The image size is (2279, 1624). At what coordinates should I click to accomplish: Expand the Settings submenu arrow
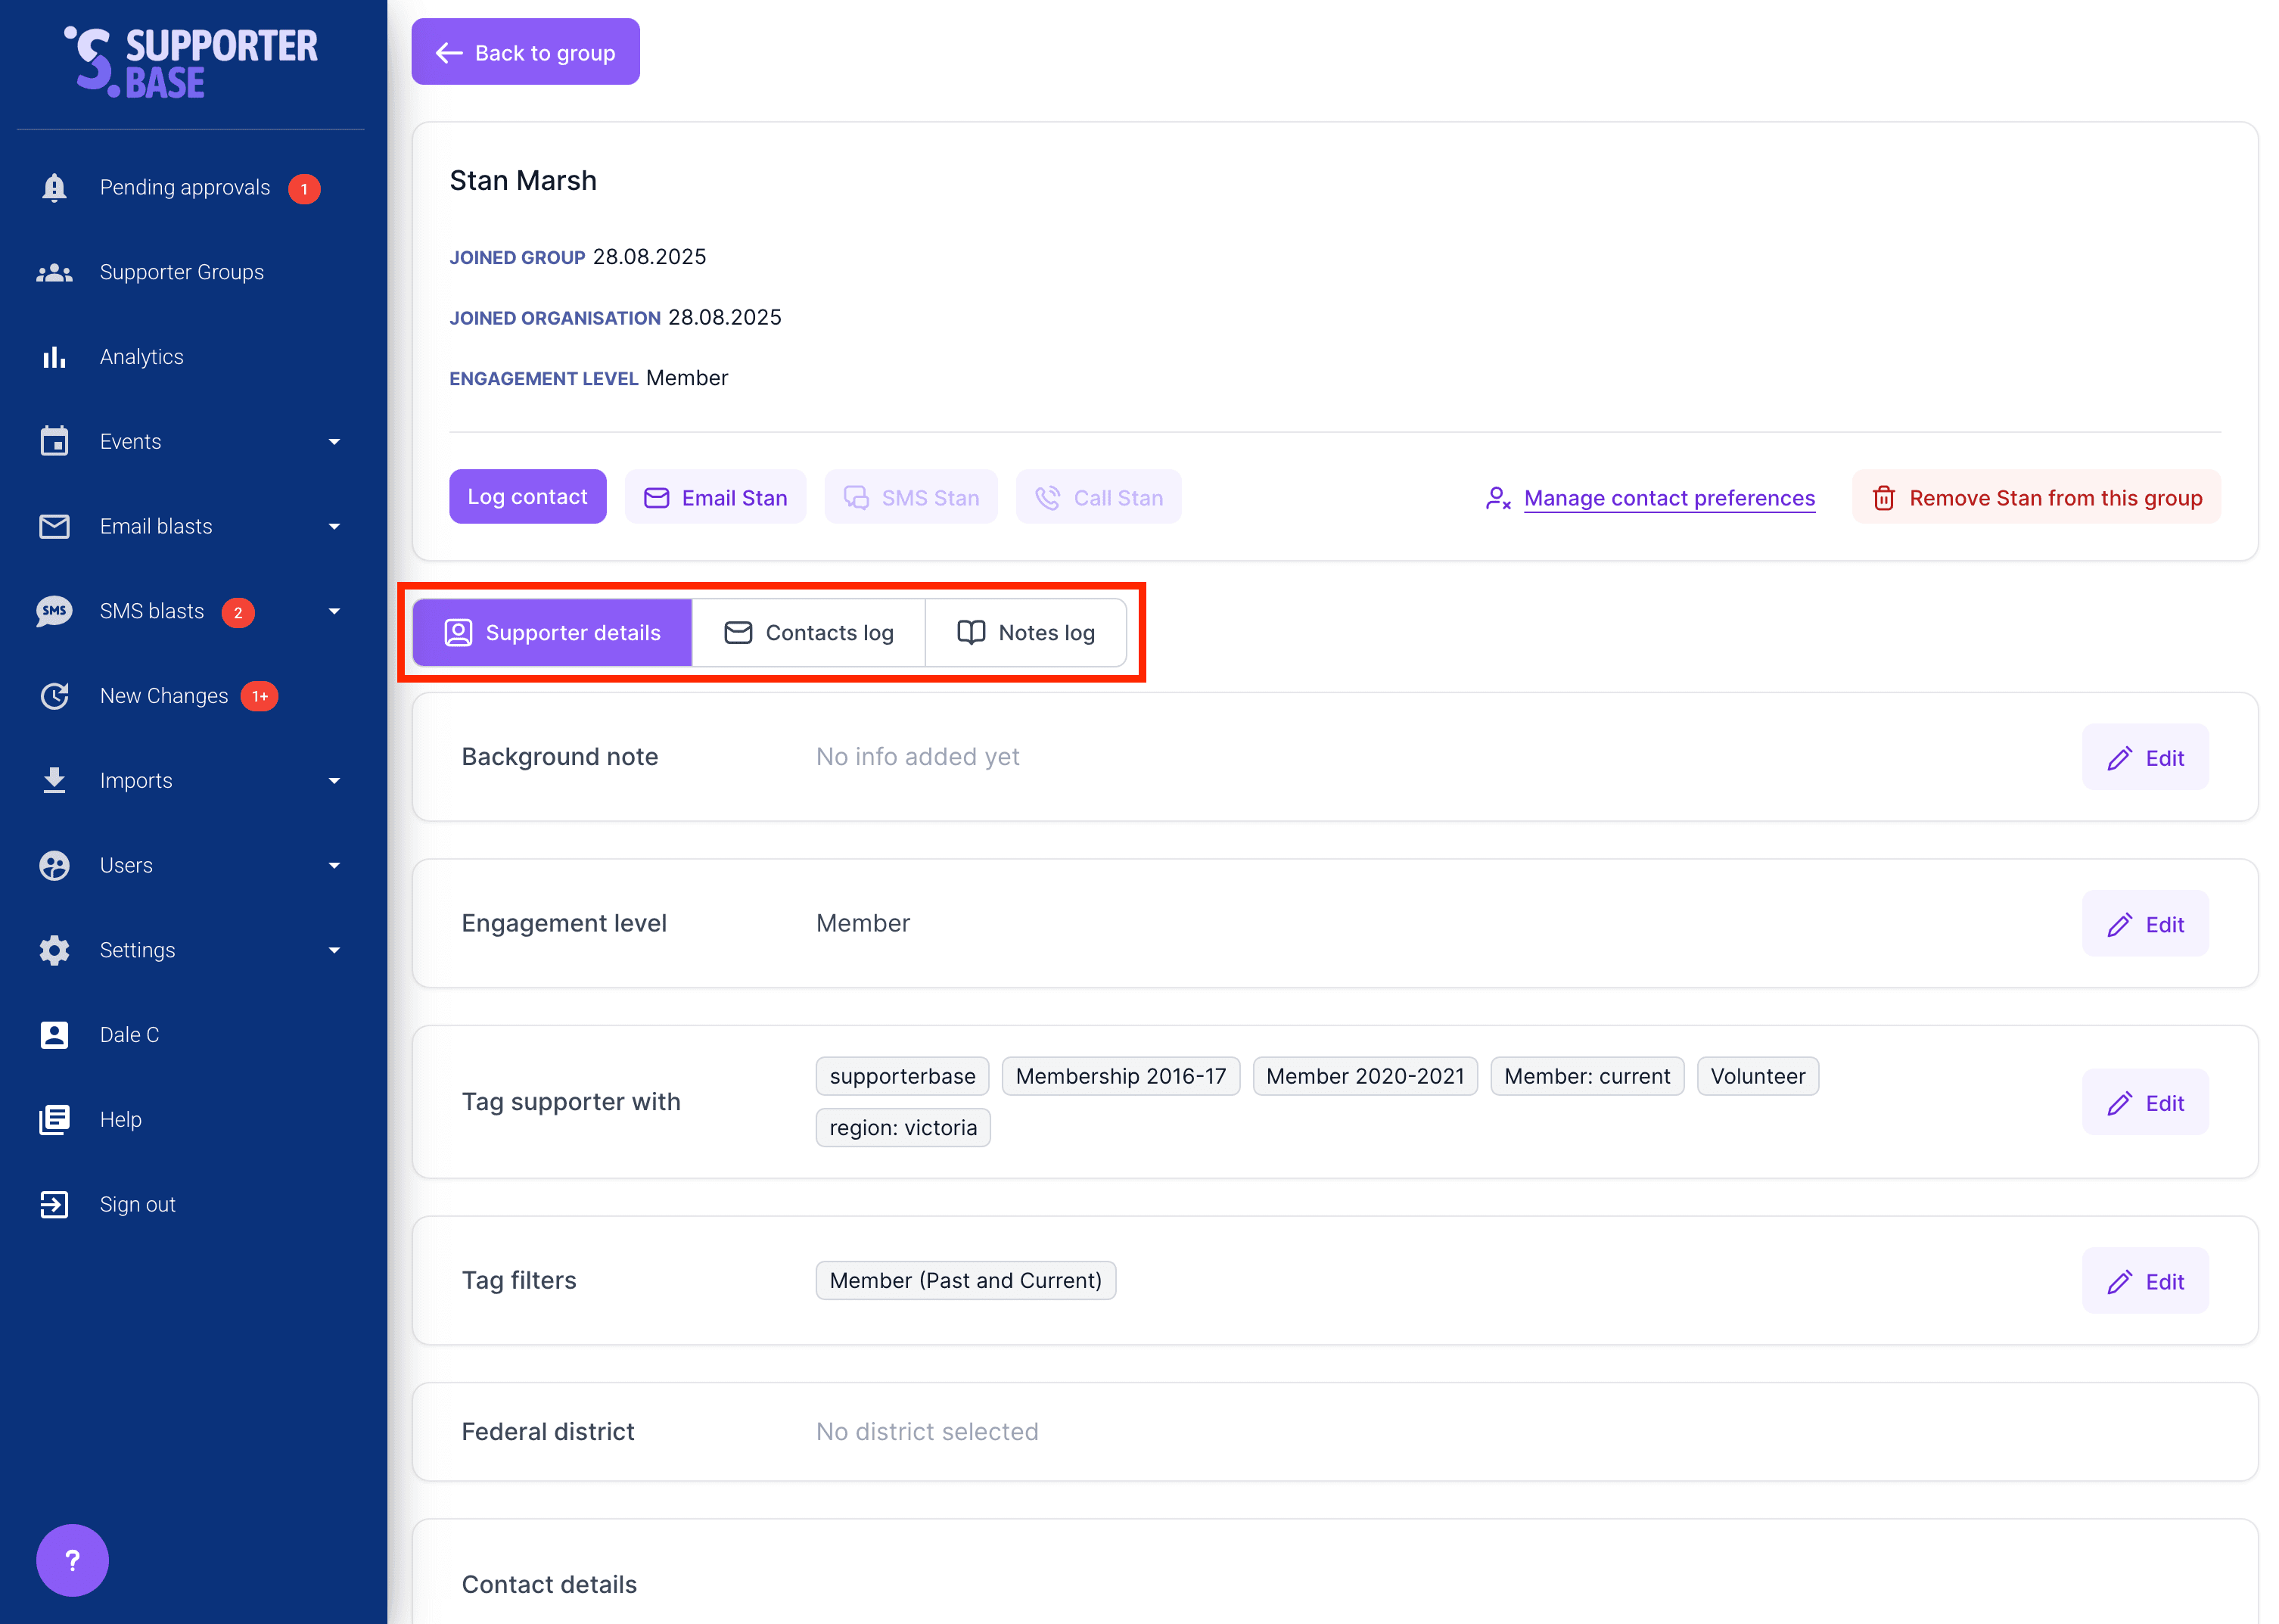coord(334,950)
